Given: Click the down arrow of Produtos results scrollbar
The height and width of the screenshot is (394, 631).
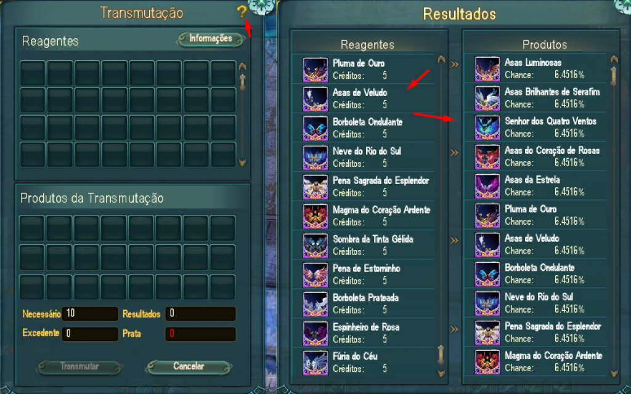Looking at the screenshot, I should tap(614, 373).
